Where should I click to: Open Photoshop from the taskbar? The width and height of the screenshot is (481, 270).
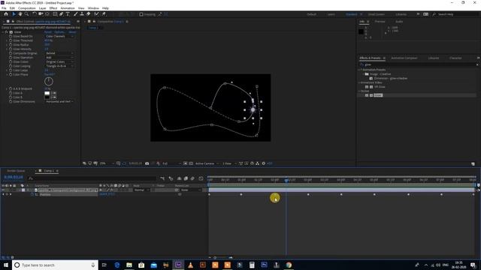point(264,265)
